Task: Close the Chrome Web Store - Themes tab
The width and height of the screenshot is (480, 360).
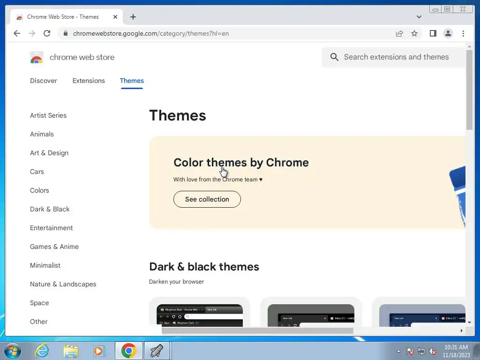Action: pos(115,17)
